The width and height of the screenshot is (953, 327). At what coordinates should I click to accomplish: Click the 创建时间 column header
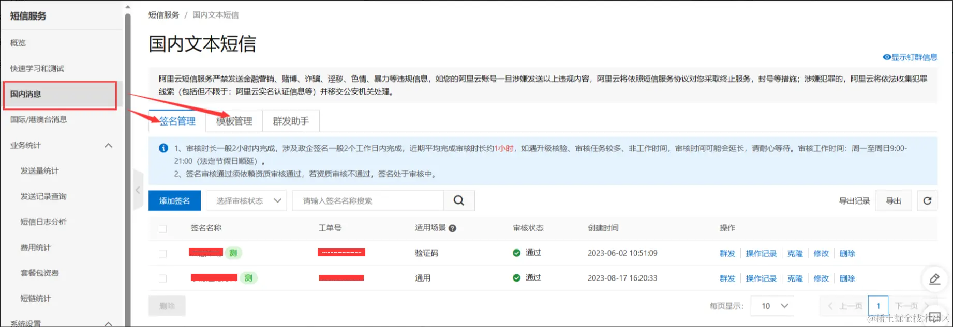pyautogui.click(x=603, y=228)
